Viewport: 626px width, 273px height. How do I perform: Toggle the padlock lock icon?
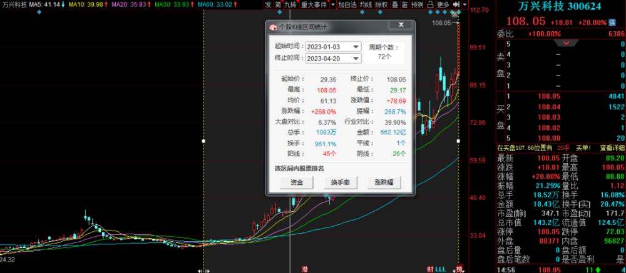430,4
